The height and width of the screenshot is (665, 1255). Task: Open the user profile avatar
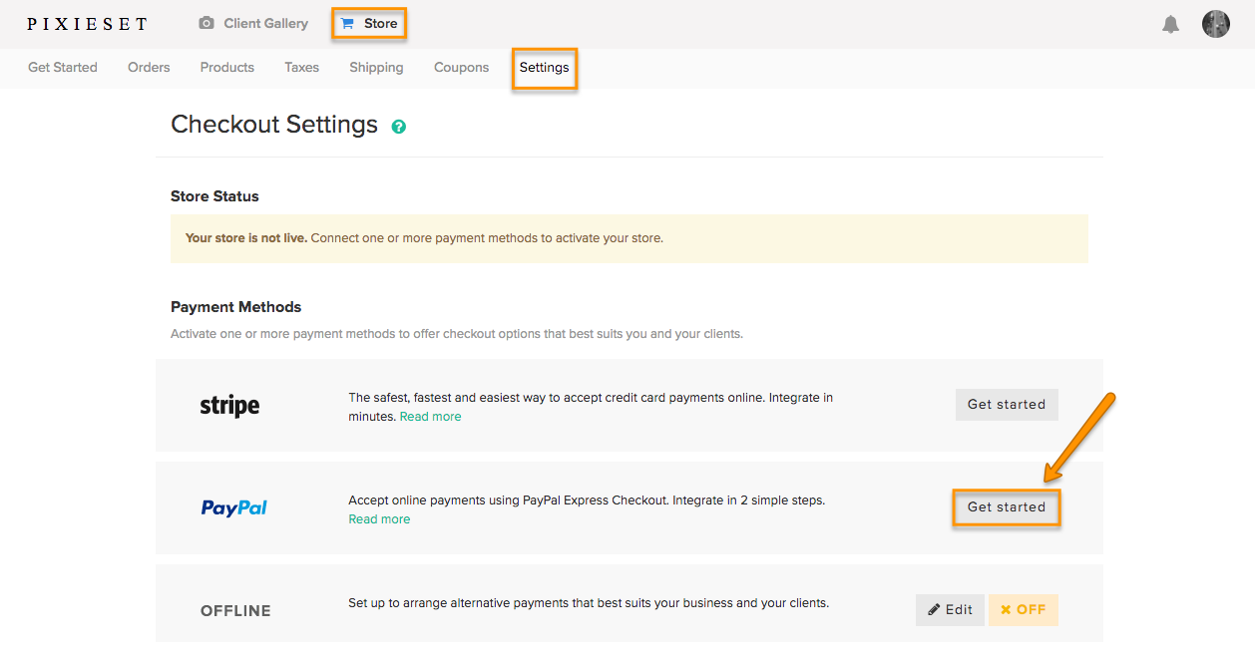[x=1216, y=24]
